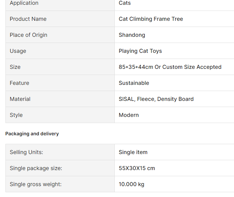This screenshot has width=234, height=197.
Task: Click the 'Modern' style value
Action: coord(129,115)
